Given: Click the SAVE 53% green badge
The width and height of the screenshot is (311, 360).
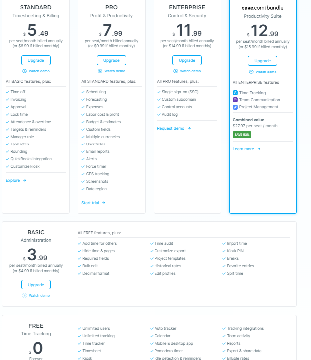Looking at the screenshot, I should coord(241,134).
